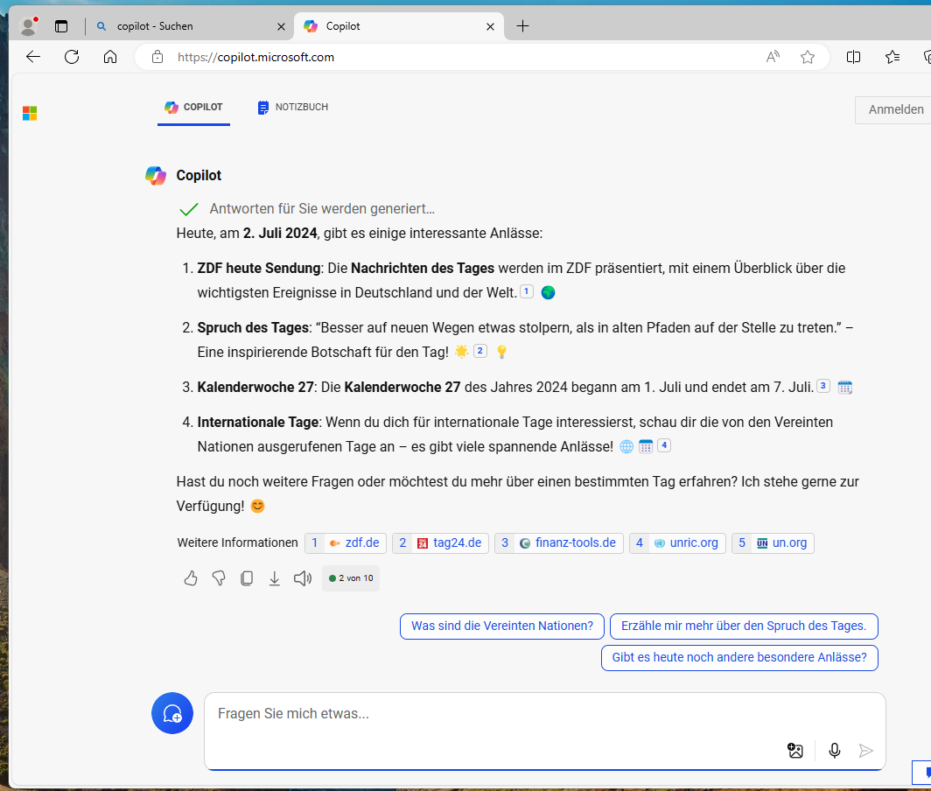Close the Copilot tab
Image resolution: width=931 pixels, height=791 pixels.
pos(490,27)
